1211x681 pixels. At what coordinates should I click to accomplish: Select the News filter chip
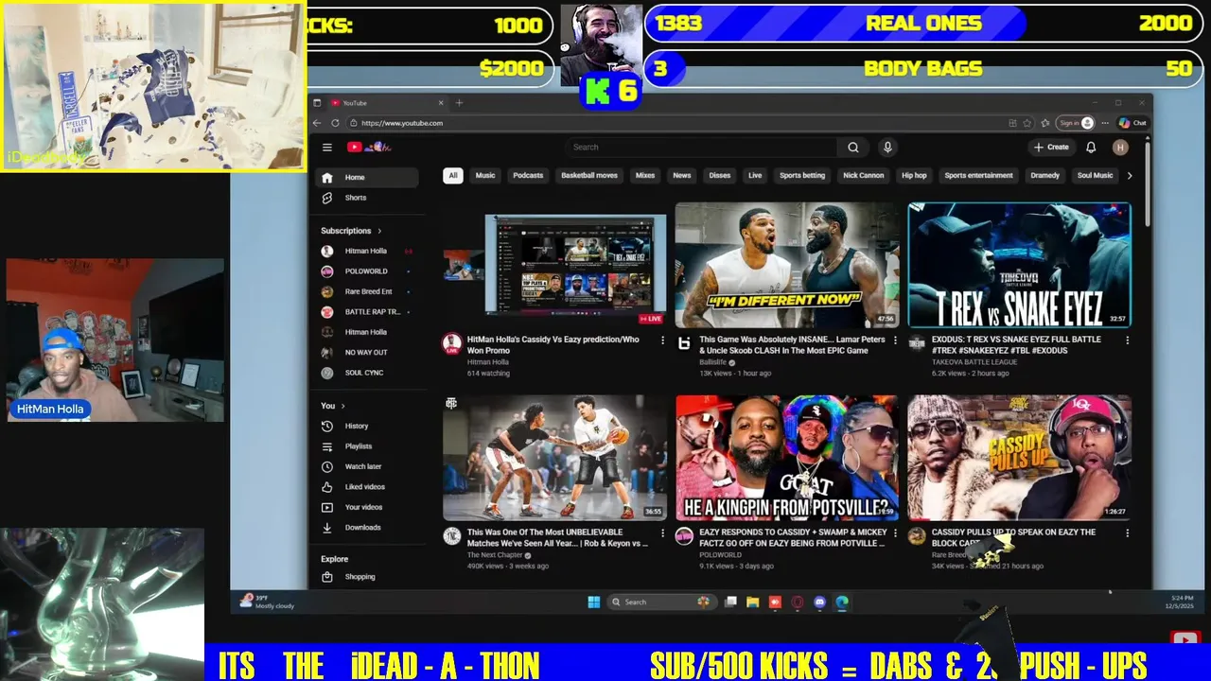point(681,175)
